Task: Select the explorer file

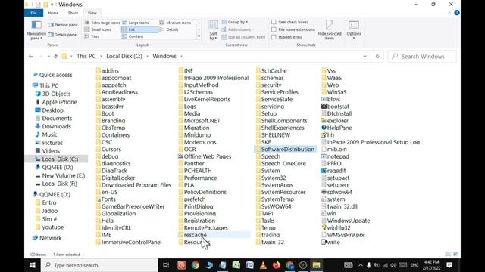Action: [x=335, y=121]
